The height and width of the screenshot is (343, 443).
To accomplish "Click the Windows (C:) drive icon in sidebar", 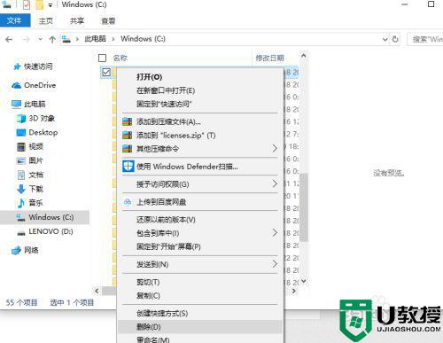I will point(20,218).
